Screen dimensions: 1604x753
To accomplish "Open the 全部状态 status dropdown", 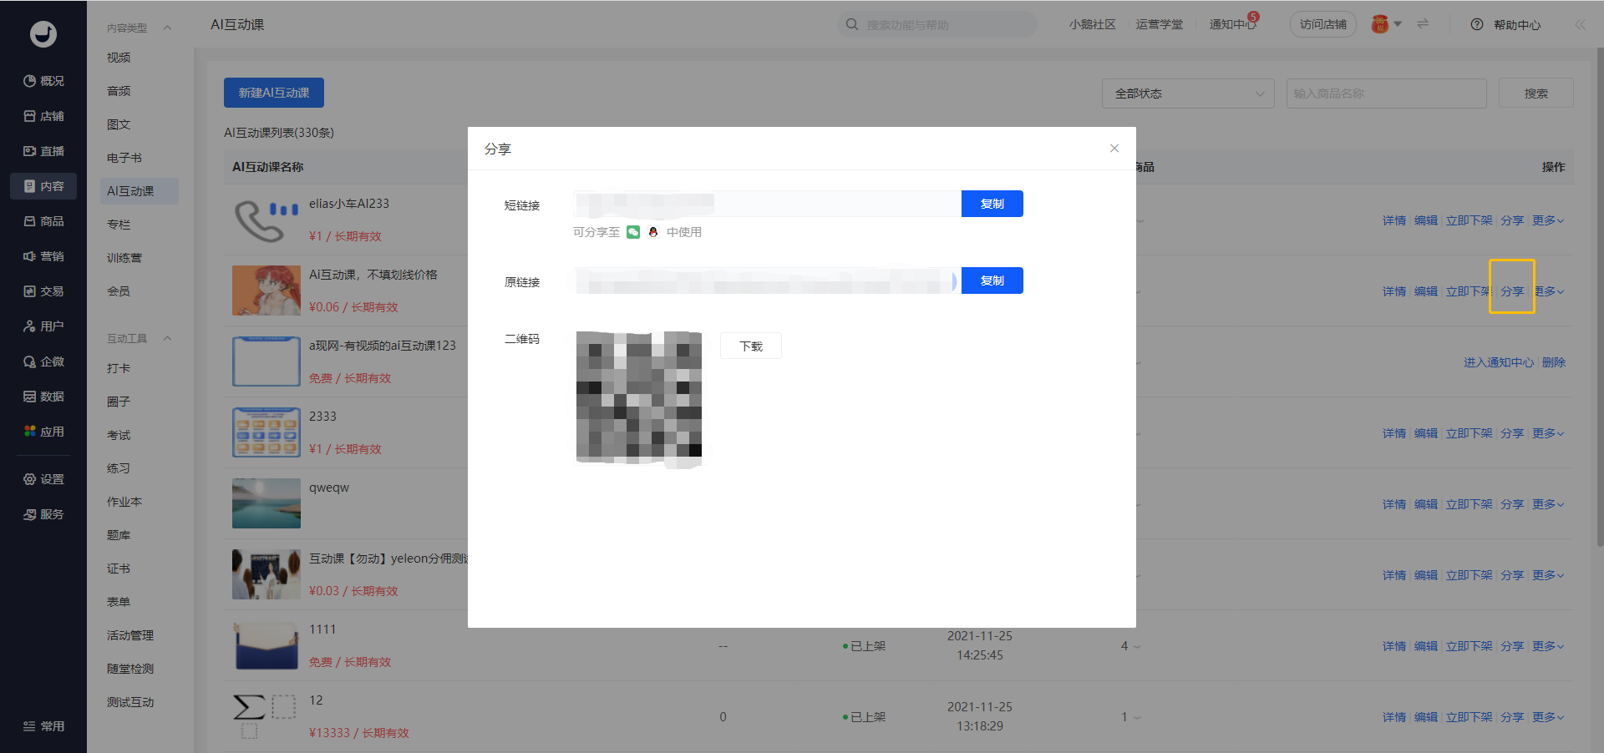I will click(x=1187, y=93).
